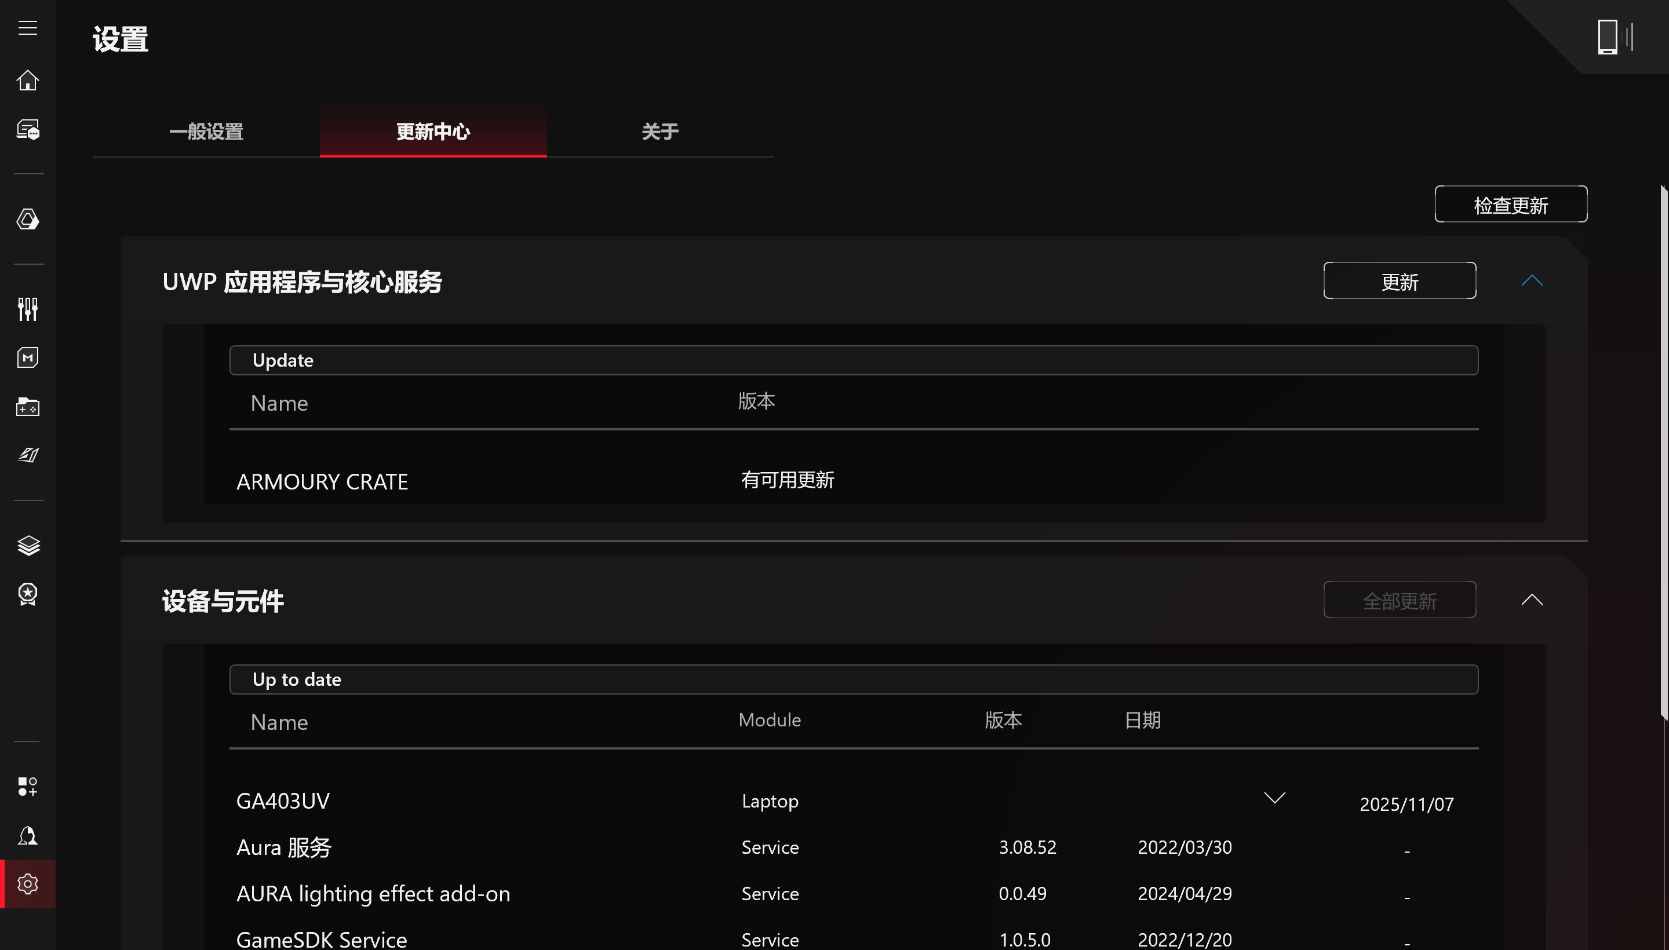Click the Settings gear icon
The height and width of the screenshot is (950, 1669).
click(27, 884)
